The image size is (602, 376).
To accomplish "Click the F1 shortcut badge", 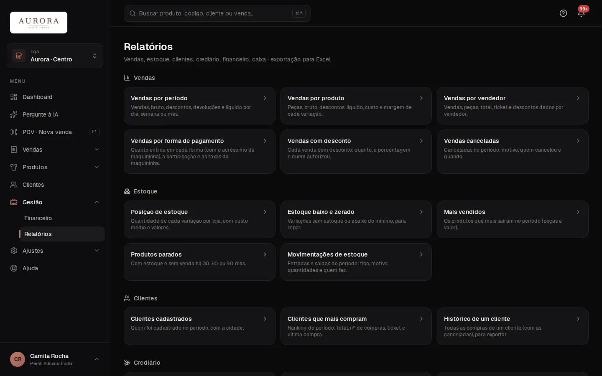I will click(x=94, y=132).
